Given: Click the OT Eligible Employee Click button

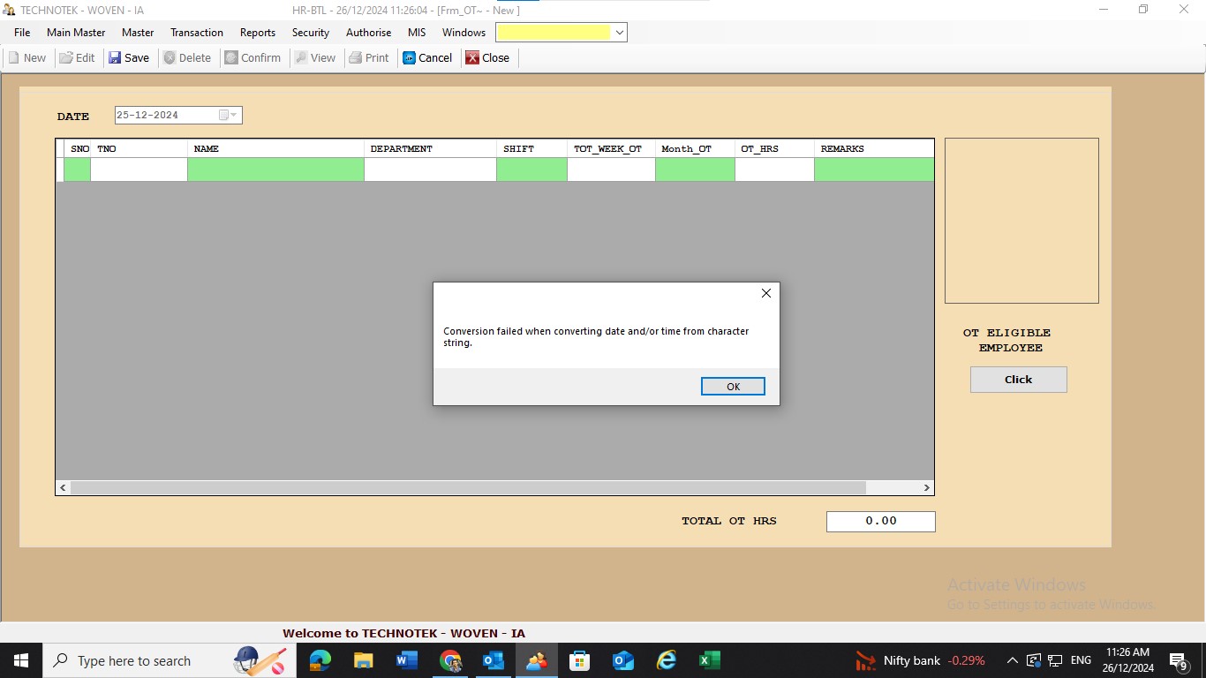Looking at the screenshot, I should [x=1018, y=380].
